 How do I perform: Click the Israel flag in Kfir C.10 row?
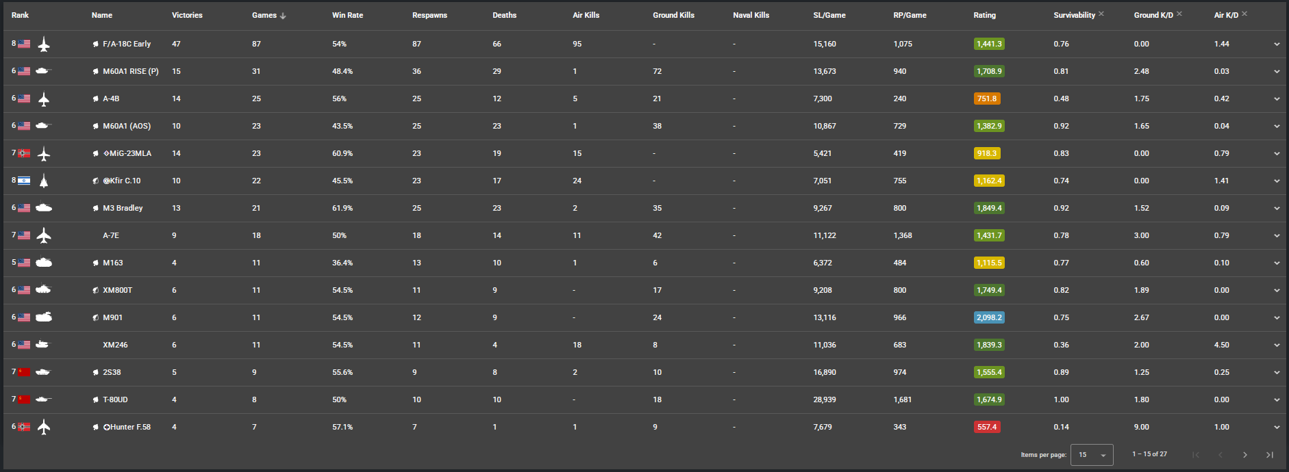coord(24,181)
